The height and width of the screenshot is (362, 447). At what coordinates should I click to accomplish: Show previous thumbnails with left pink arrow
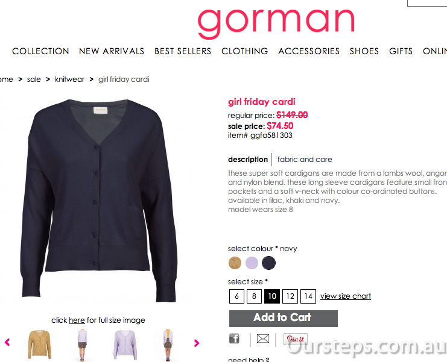(7, 342)
